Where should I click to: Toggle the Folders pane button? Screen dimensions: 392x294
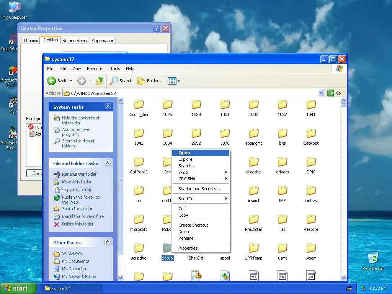[x=149, y=81]
